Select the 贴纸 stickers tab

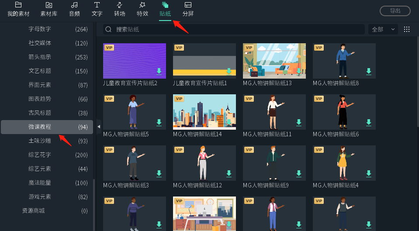click(x=165, y=9)
